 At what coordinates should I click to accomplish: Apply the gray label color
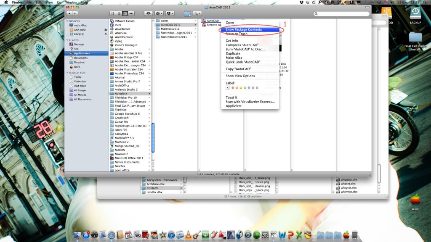click(x=257, y=87)
